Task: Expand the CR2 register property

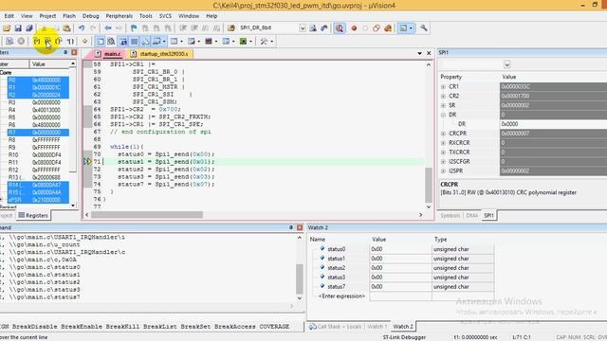Action: (443, 96)
